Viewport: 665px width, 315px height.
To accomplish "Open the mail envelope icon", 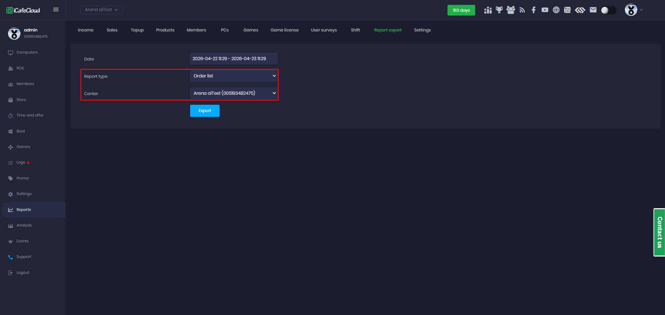I will tap(593, 10).
